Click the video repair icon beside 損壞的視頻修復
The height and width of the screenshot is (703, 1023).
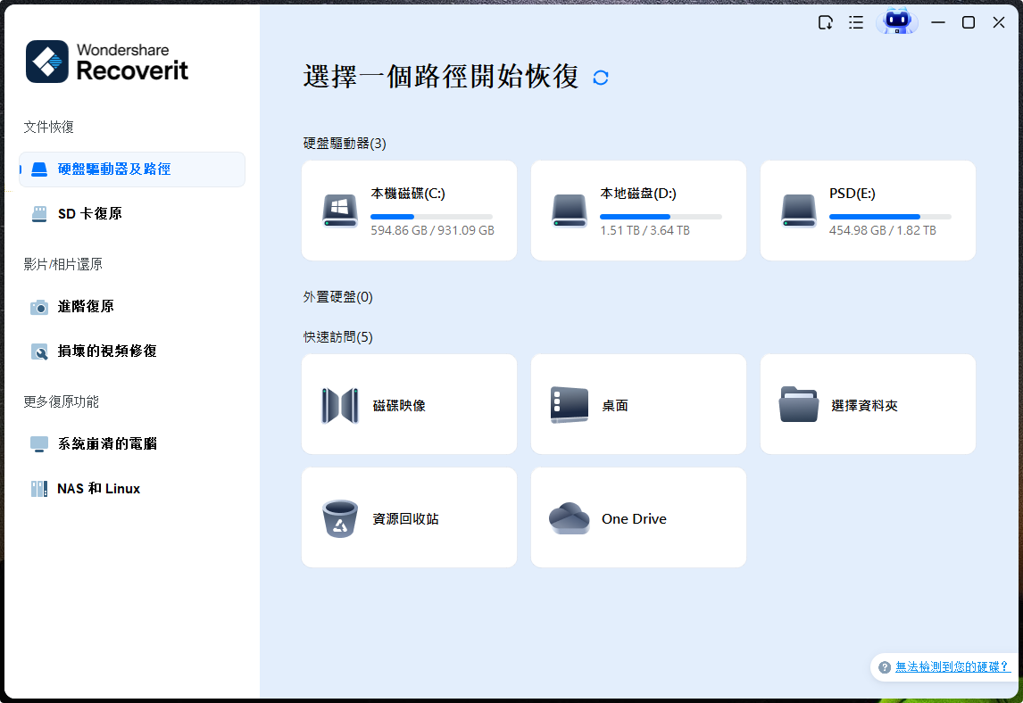coord(39,352)
